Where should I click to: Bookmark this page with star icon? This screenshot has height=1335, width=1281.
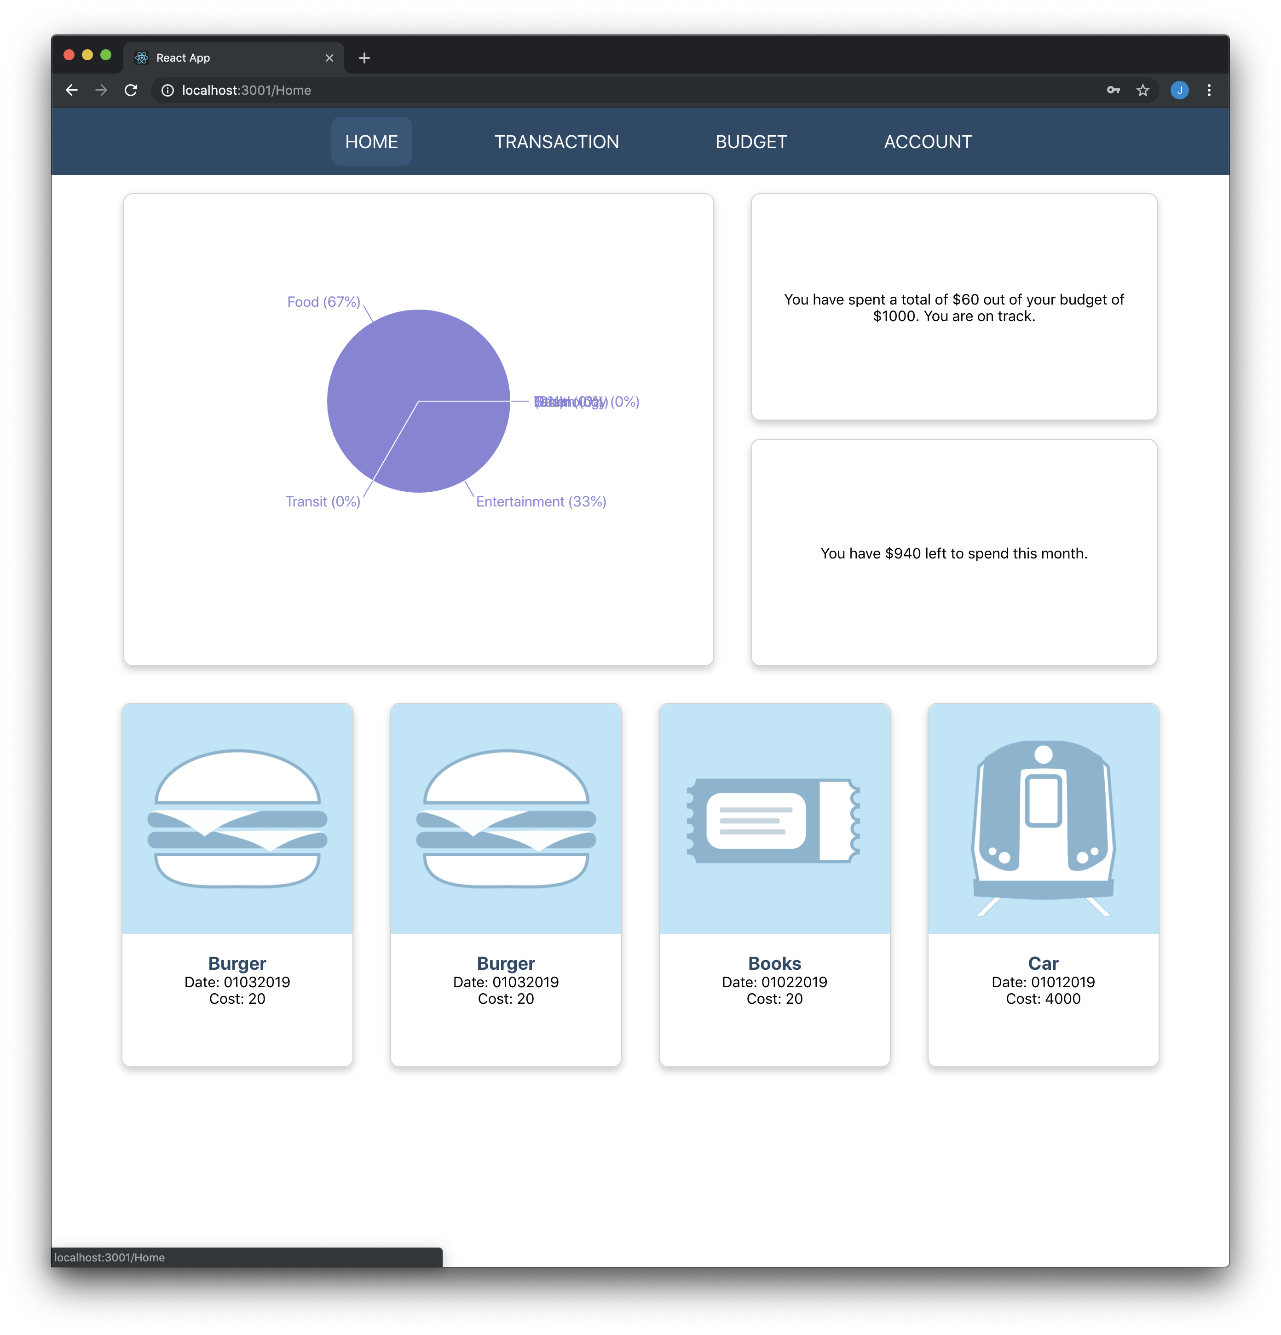[x=1143, y=90]
